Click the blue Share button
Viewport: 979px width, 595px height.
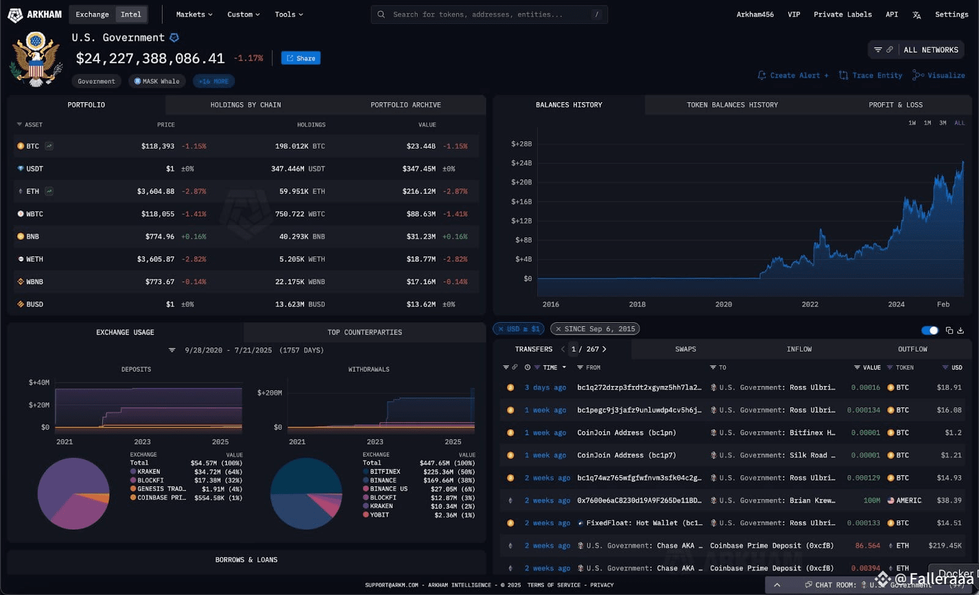[300, 58]
